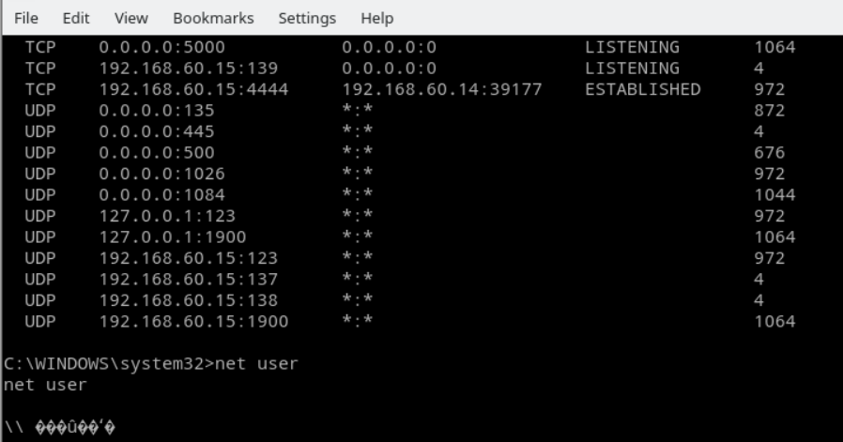Click the ESTABLISHED connection state

tap(642, 89)
